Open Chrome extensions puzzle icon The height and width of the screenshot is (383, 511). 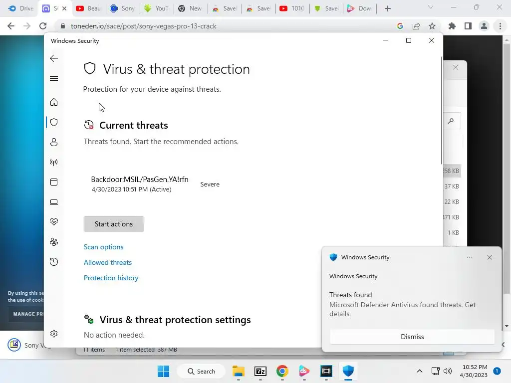coord(452,26)
